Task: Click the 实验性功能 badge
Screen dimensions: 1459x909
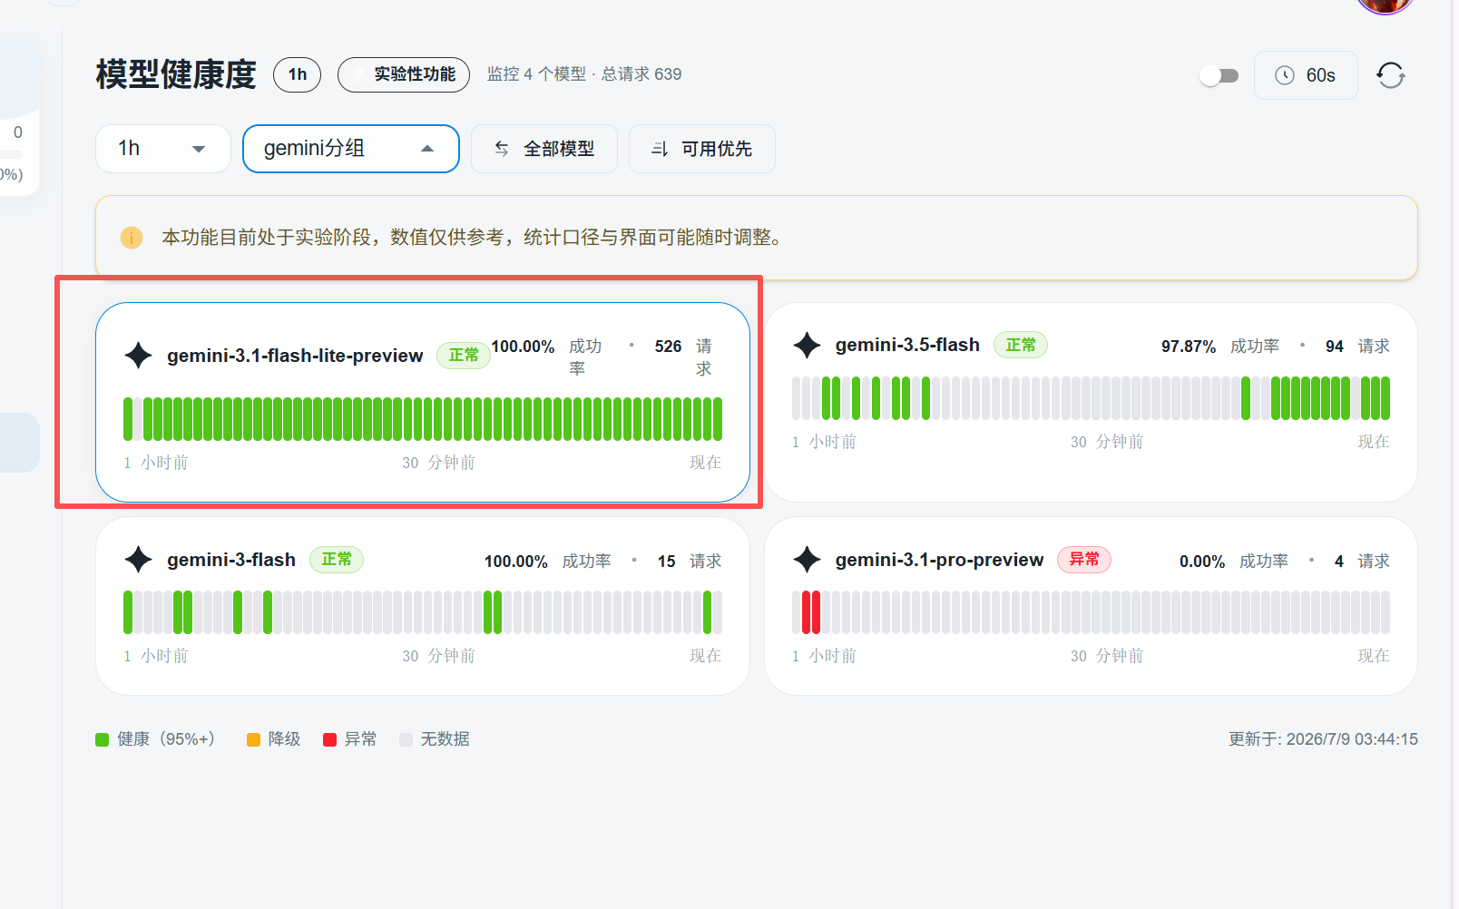Action: 404,74
